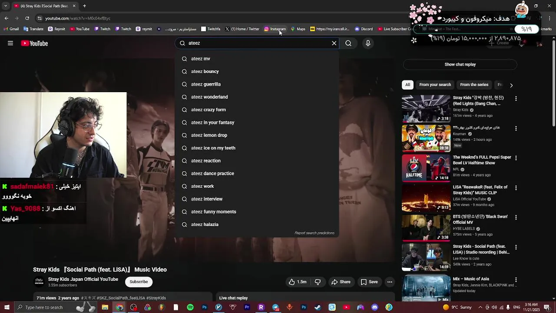Open Translate bookmark
556x313 pixels.
33,29
